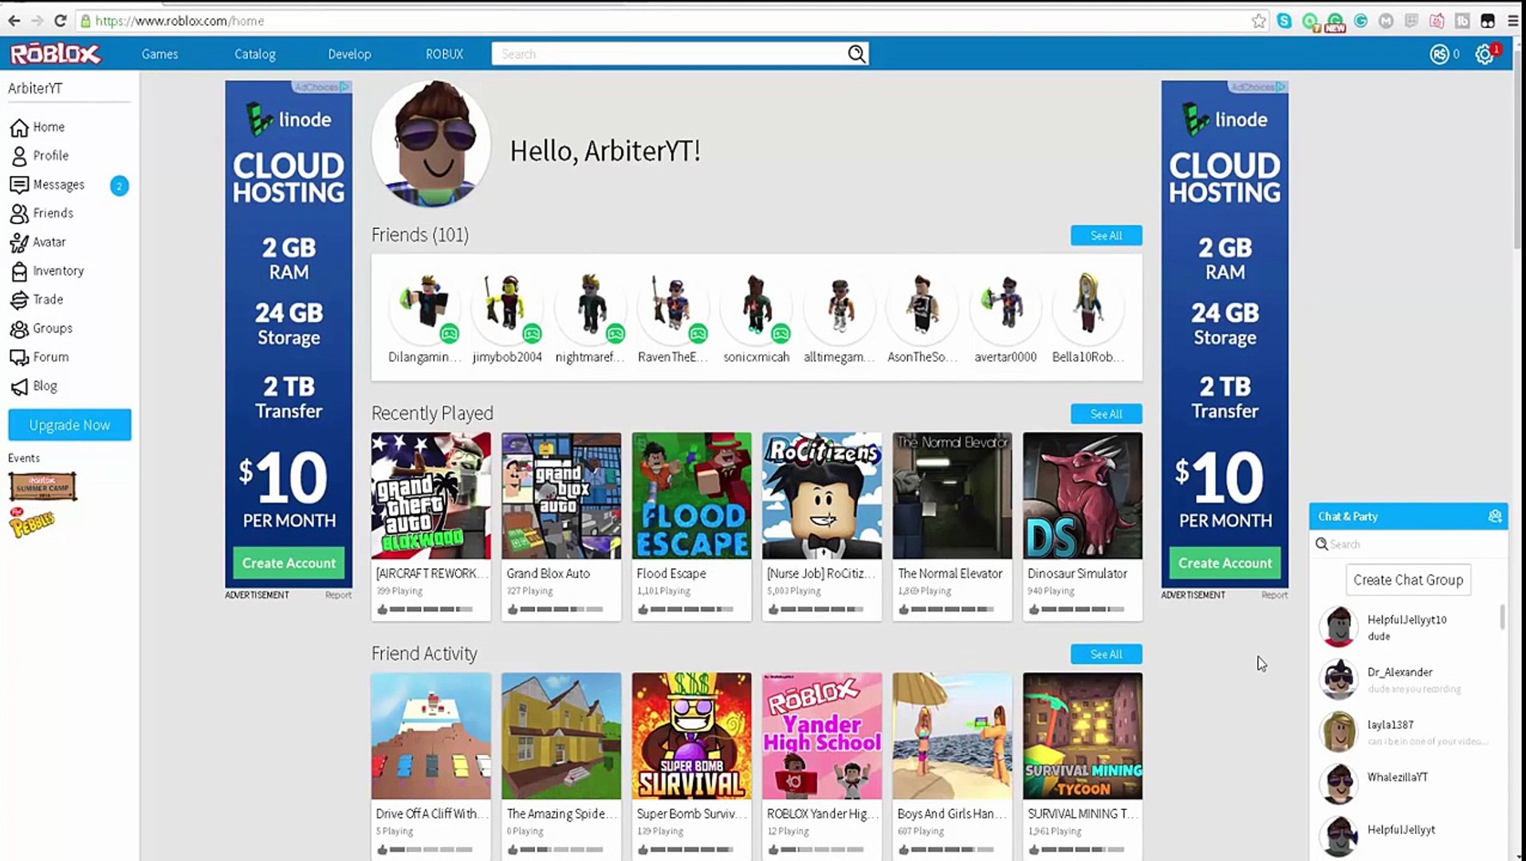Open the Flood Escape game thumbnail
Viewport: 1526px width, 861px height.
(691, 495)
